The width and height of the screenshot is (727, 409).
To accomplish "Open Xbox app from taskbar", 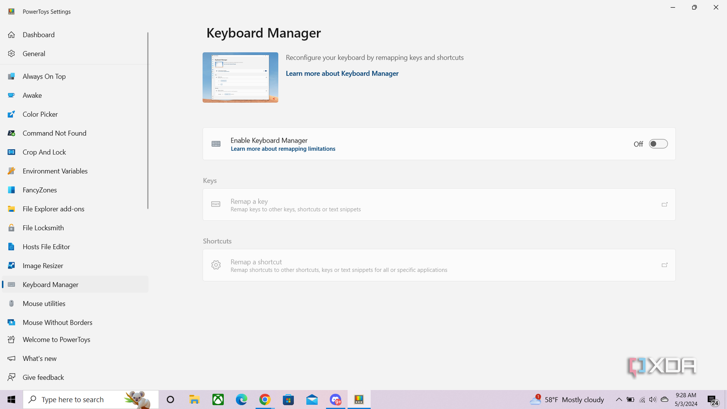I will 218,400.
